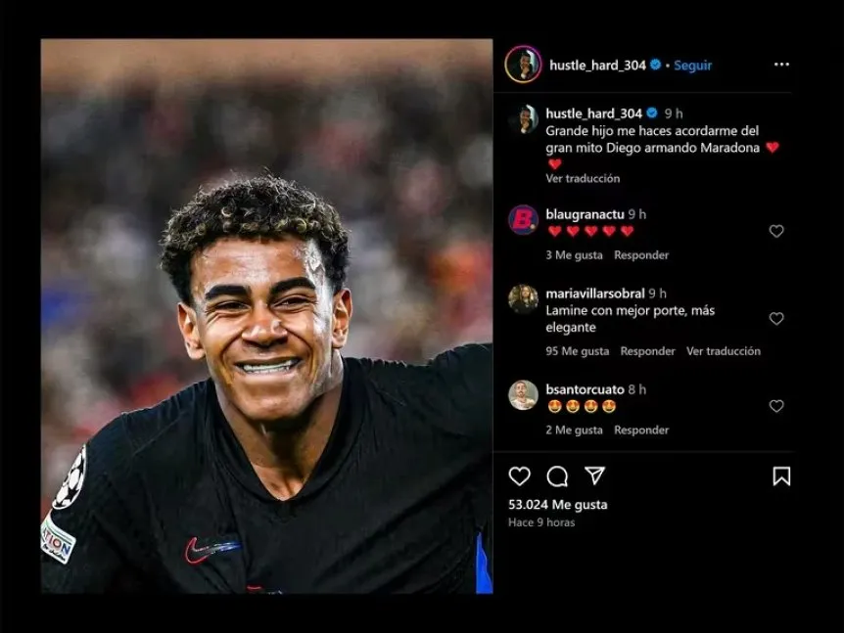Image resolution: width=844 pixels, height=633 pixels.
Task: Show translation of the Lamine comment
Action: (724, 351)
